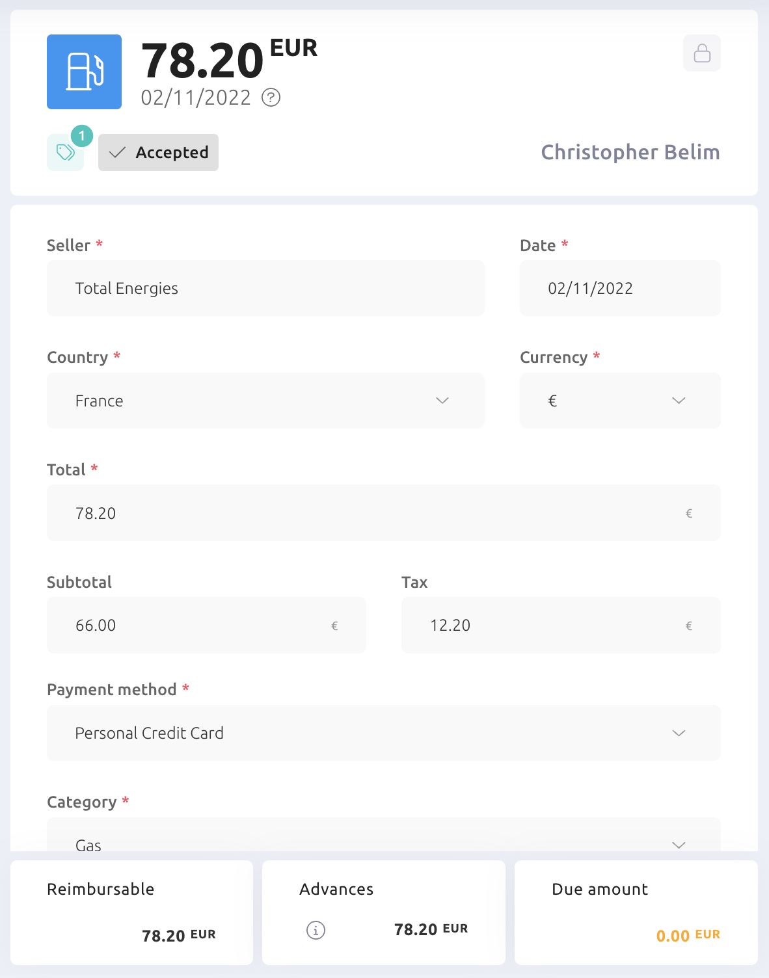This screenshot has height=978, width=769.
Task: Open the Payment method dropdown
Action: (384, 733)
